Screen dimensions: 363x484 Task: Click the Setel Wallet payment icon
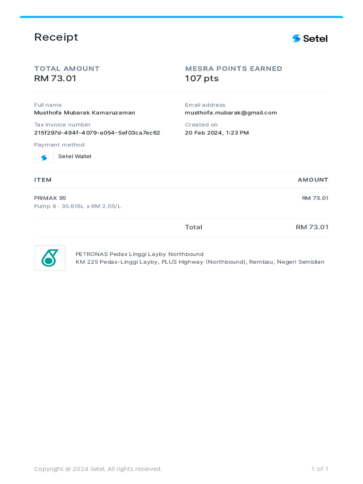click(44, 158)
